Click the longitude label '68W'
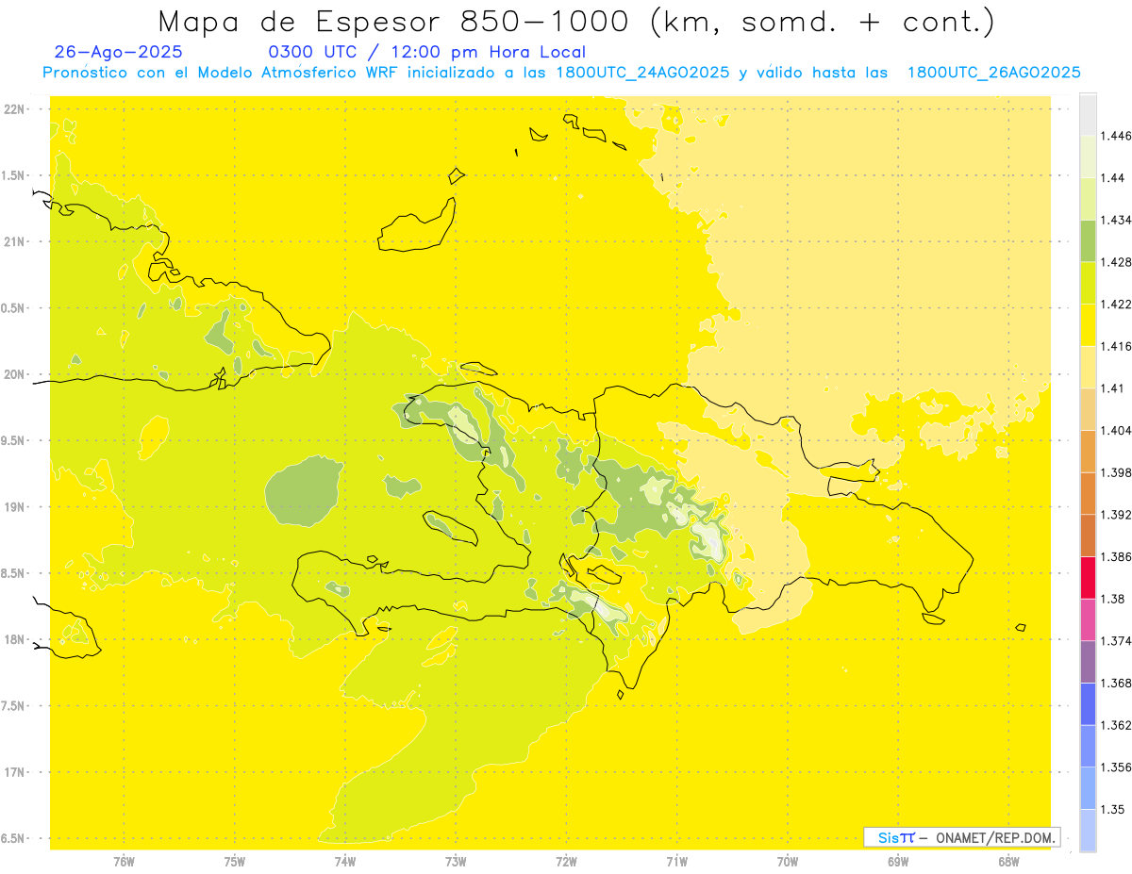 (1008, 862)
